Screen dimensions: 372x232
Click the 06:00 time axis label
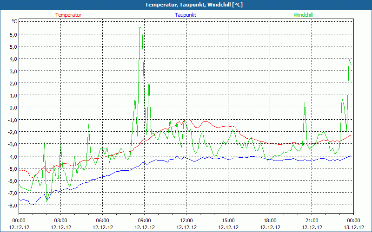(102, 221)
